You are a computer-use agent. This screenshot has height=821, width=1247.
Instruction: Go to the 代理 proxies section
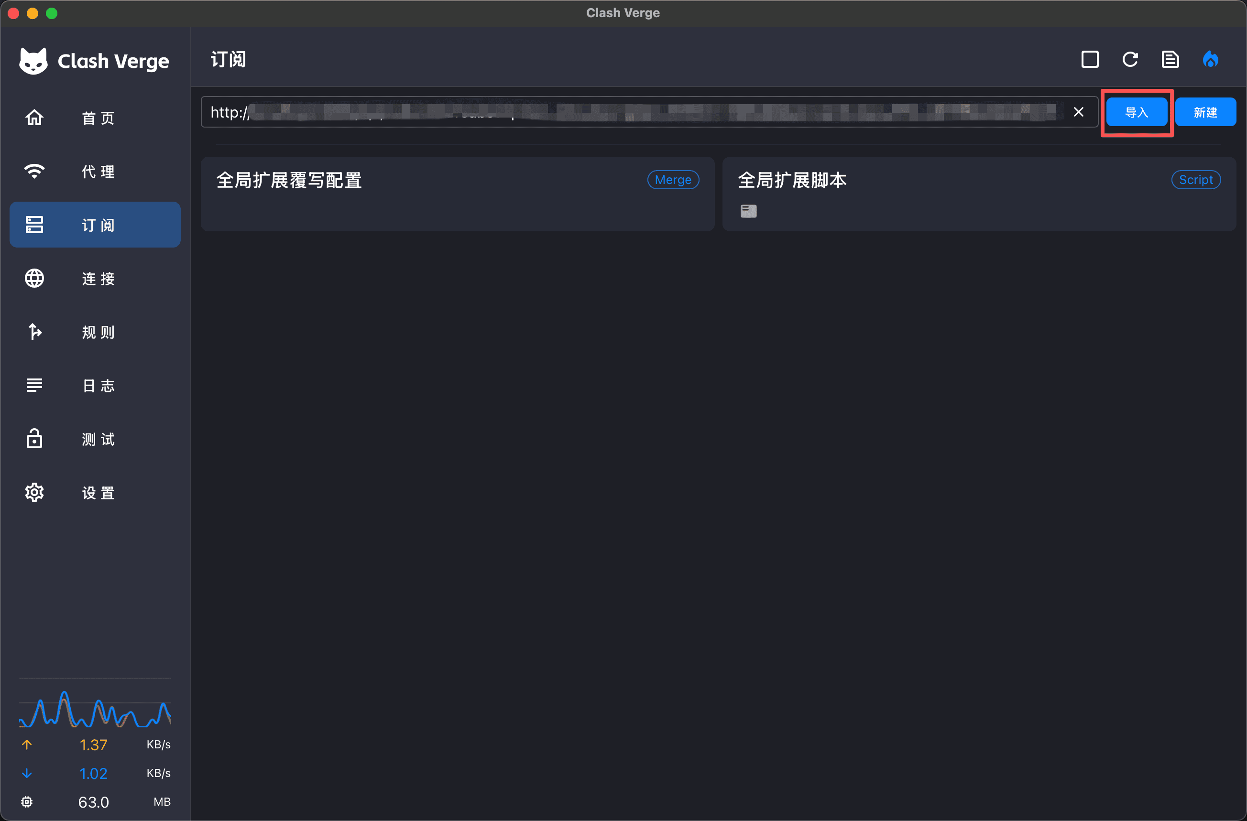coord(95,171)
